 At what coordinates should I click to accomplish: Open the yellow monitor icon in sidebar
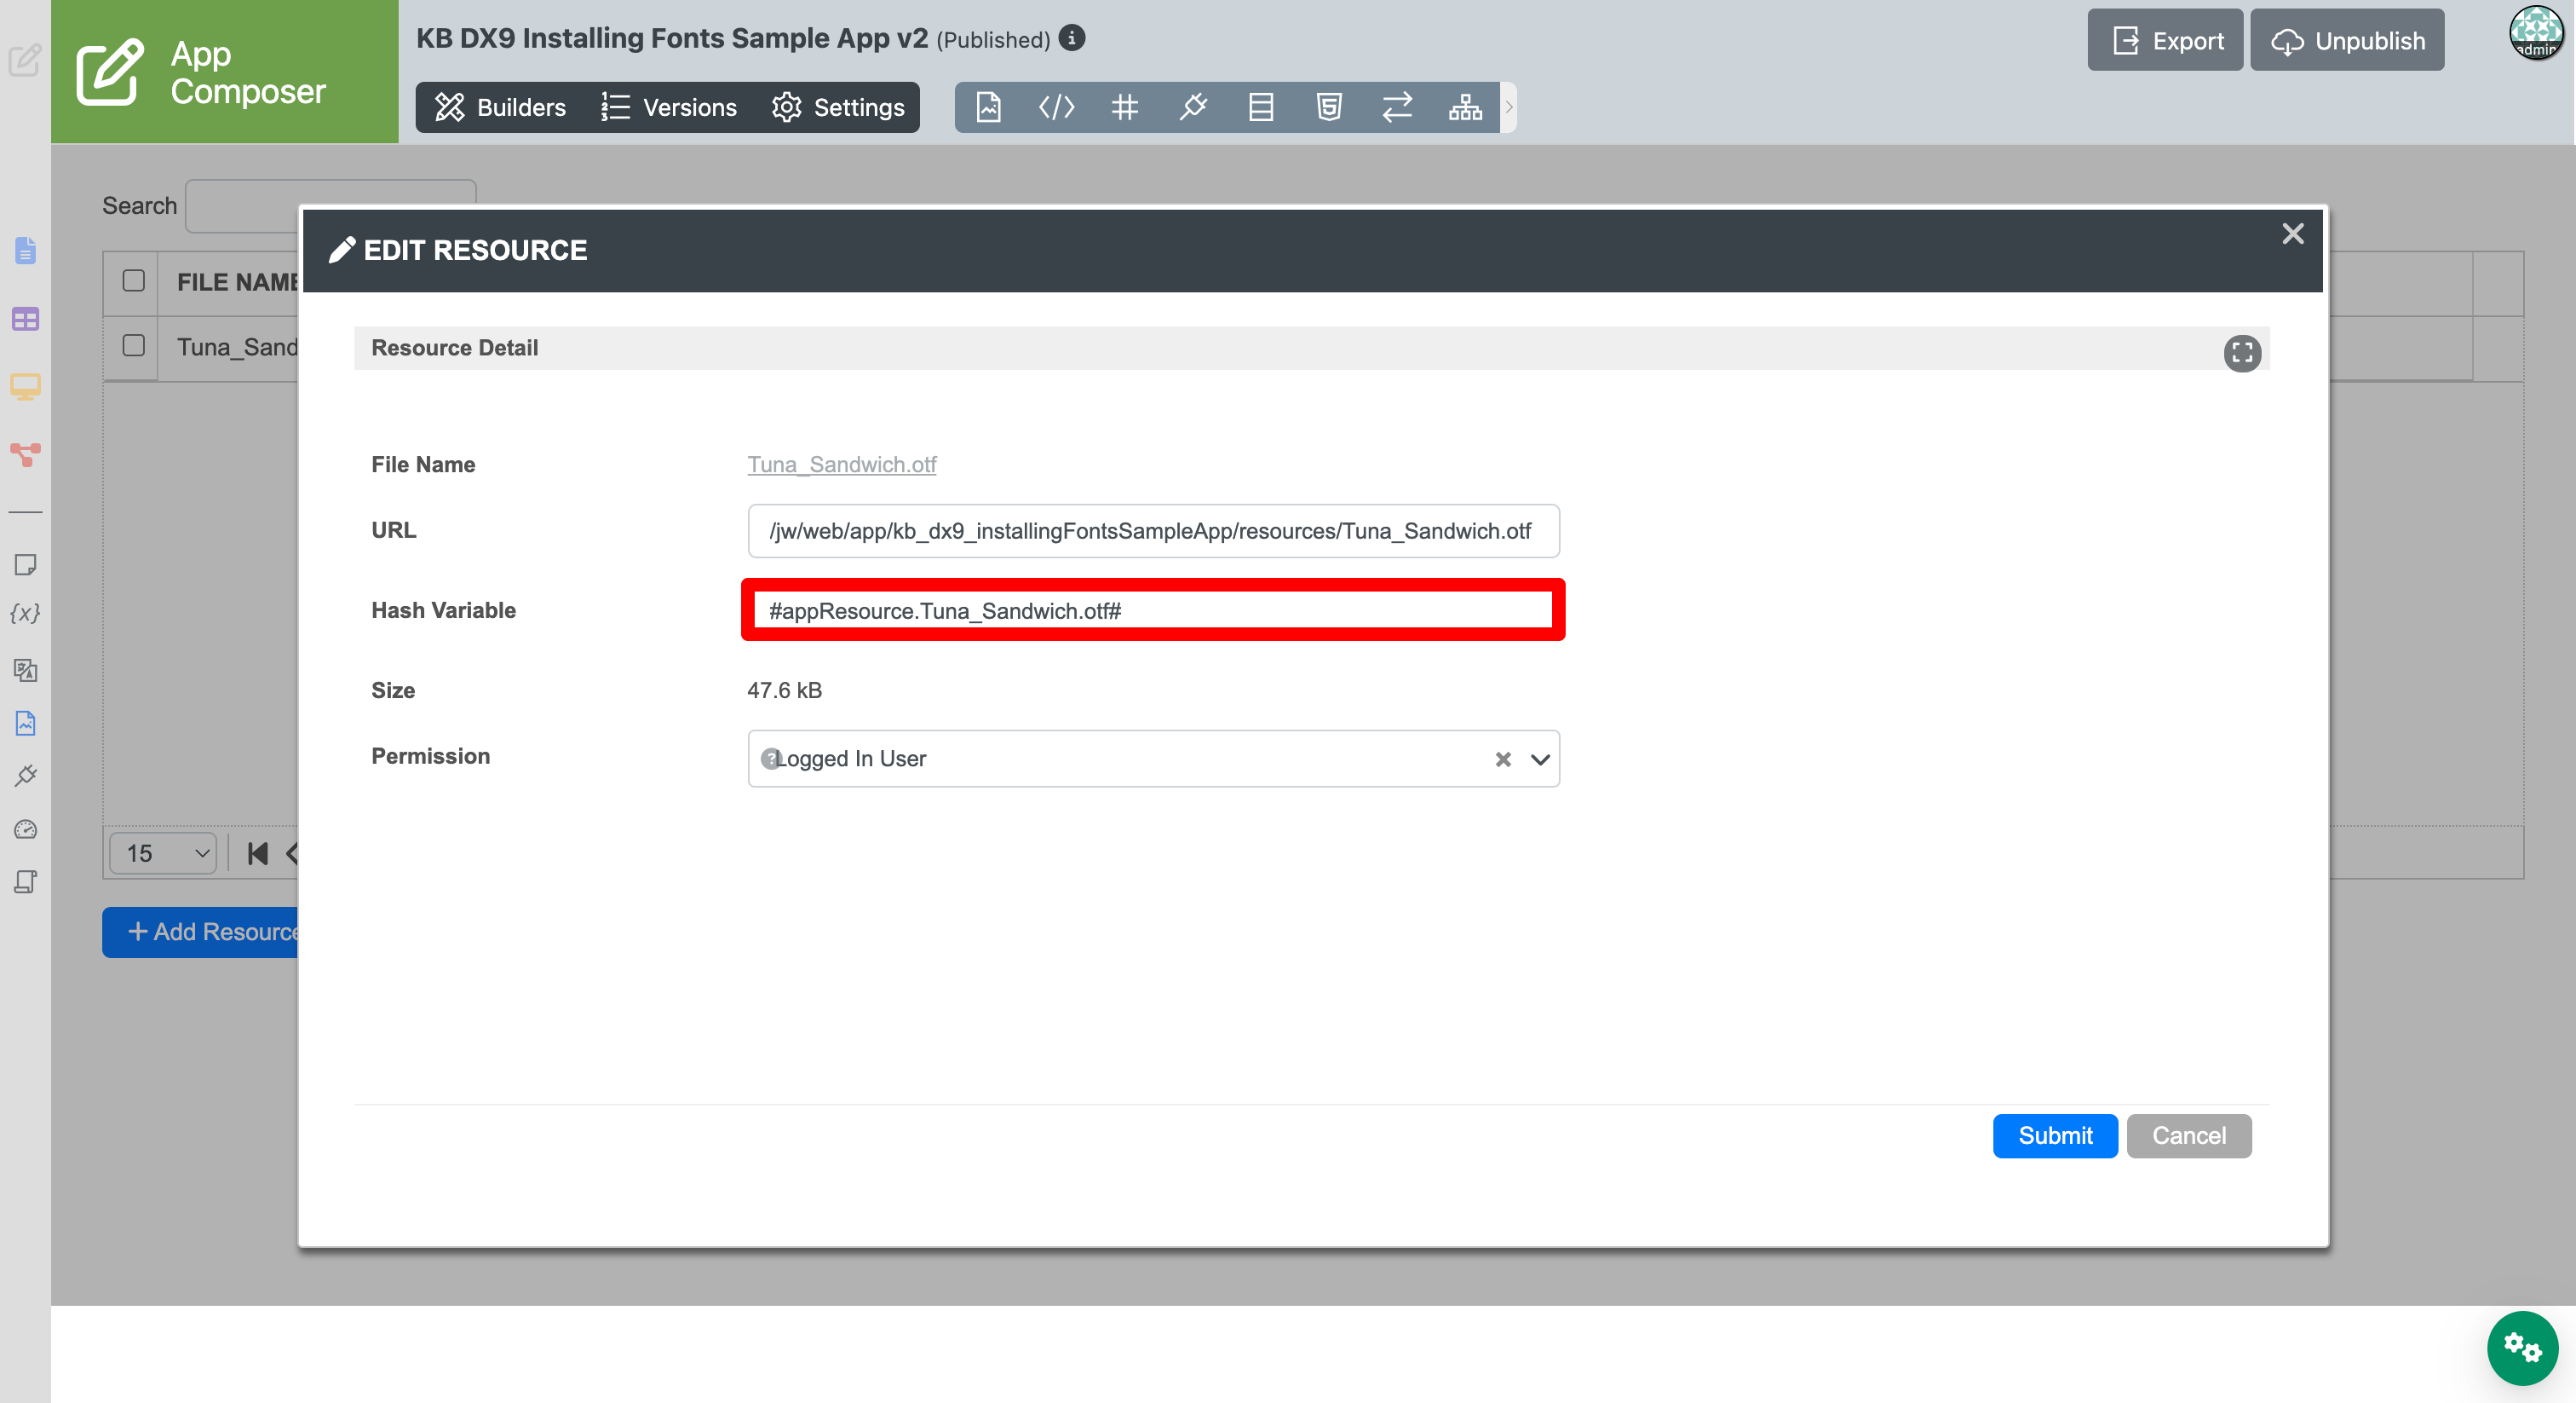(26, 387)
